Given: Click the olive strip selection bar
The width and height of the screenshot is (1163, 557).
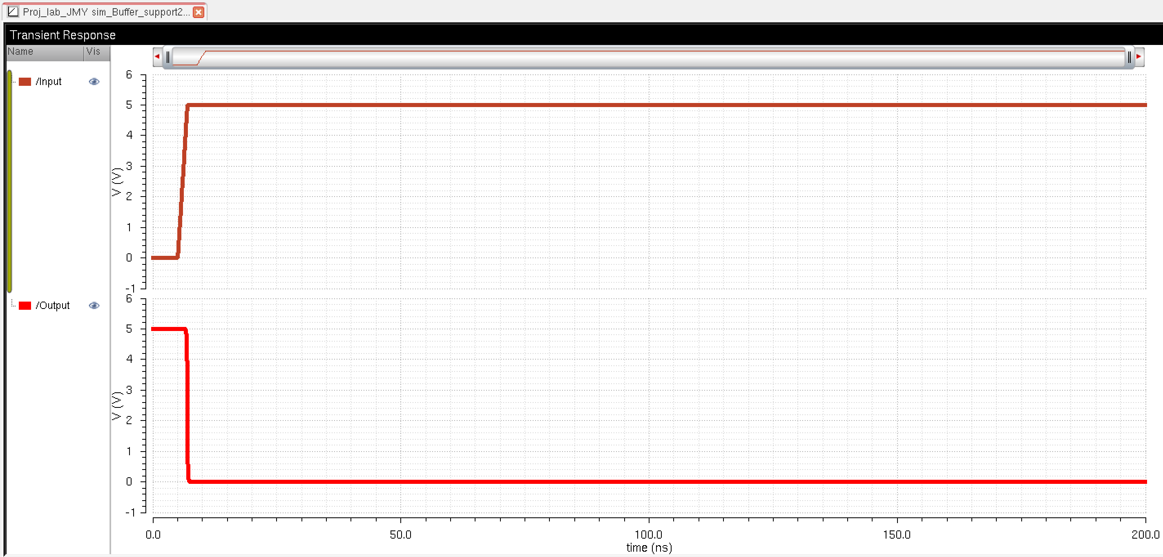Looking at the screenshot, I should (9, 181).
